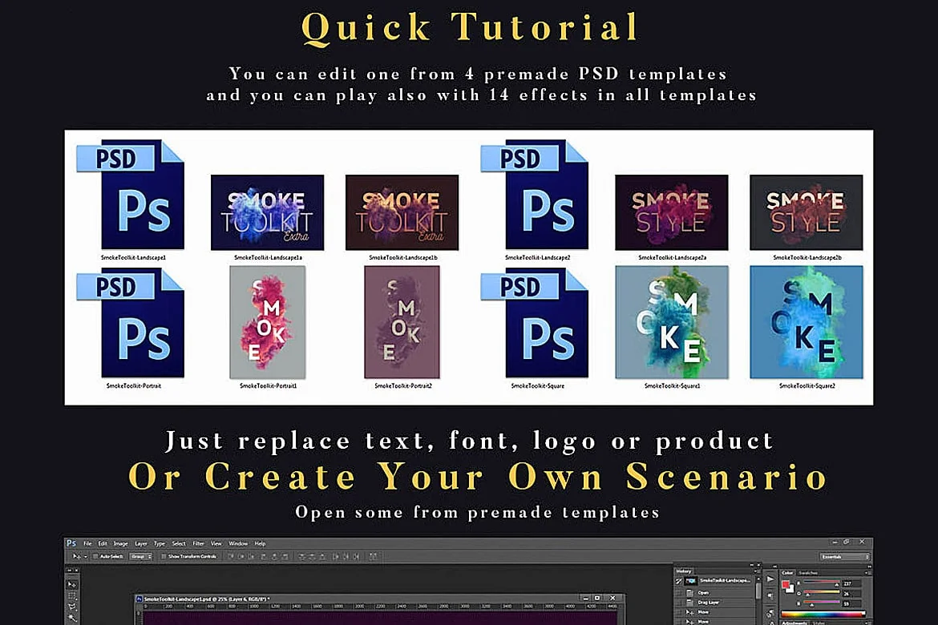Open the View menu

[x=216, y=543]
